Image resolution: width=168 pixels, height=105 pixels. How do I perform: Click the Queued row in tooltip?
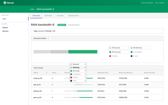point(78,64)
